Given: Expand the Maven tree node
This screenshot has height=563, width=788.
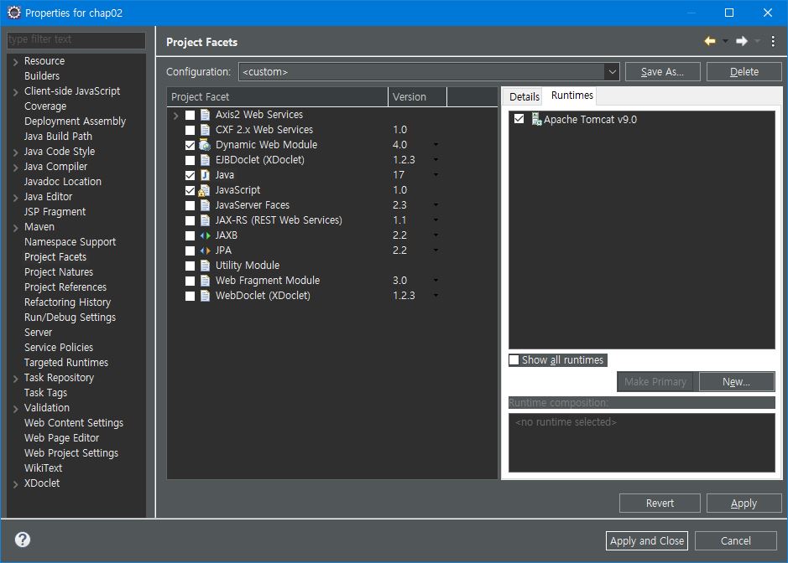Looking at the screenshot, I should [x=16, y=228].
